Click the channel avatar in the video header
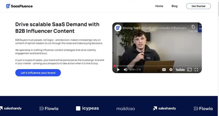The image size is (219, 116). pos(118,28)
